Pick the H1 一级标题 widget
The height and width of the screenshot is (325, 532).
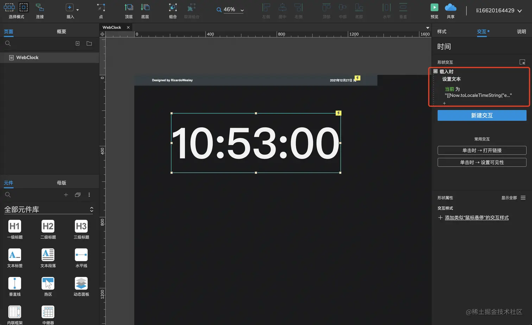(15, 230)
